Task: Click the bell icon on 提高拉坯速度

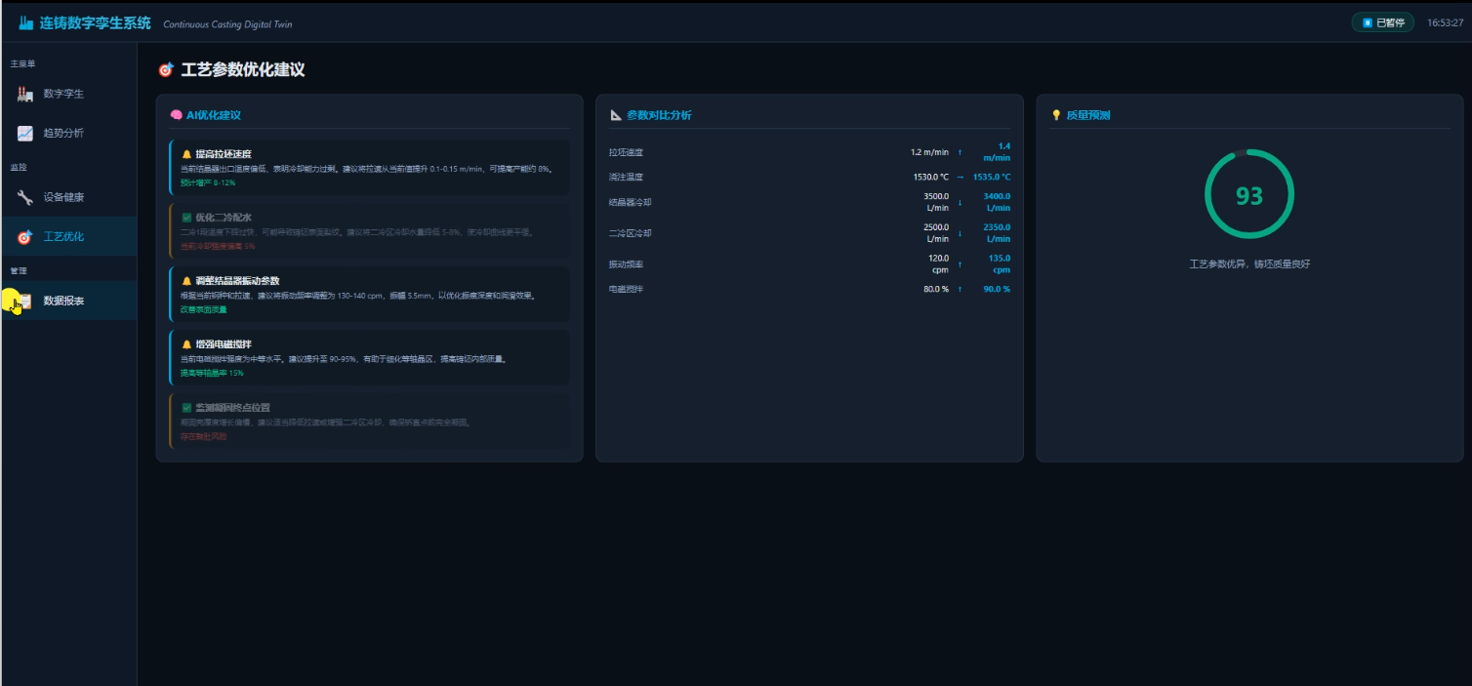Action: (x=186, y=154)
